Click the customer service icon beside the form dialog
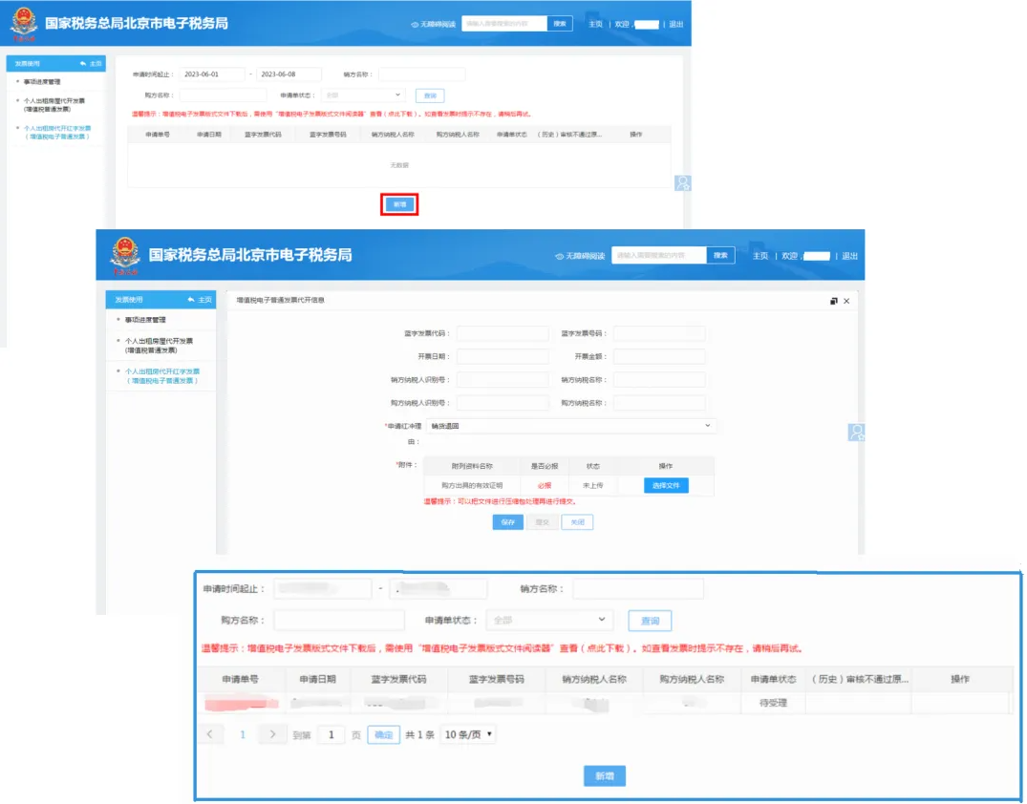This screenshot has width=1027, height=804. pyautogui.click(x=856, y=433)
